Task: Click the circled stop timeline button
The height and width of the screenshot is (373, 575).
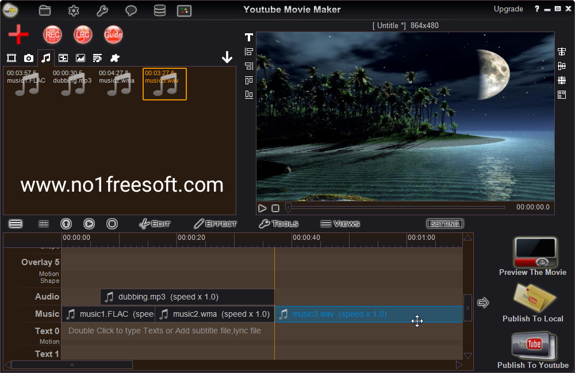Action: click(x=112, y=224)
